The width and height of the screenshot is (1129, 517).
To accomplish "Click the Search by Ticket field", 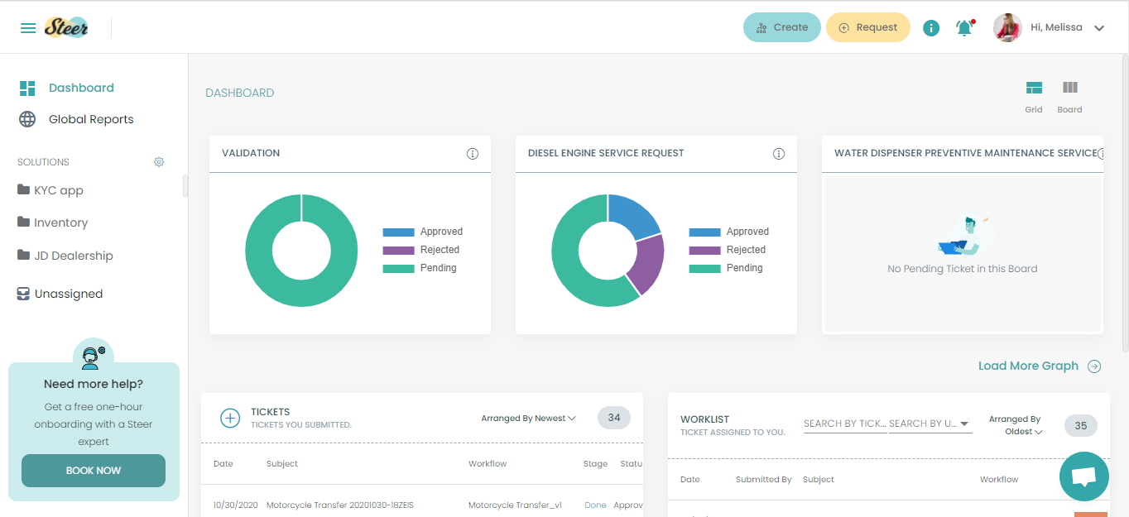I will (844, 424).
